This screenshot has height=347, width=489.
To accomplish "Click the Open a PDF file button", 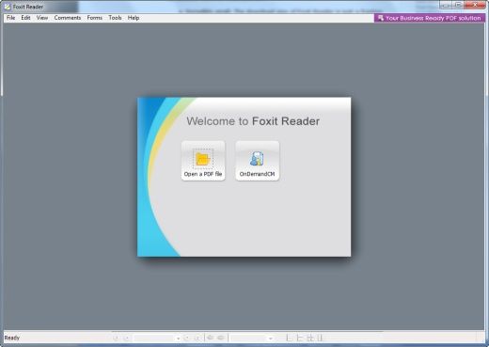I will click(x=203, y=161).
